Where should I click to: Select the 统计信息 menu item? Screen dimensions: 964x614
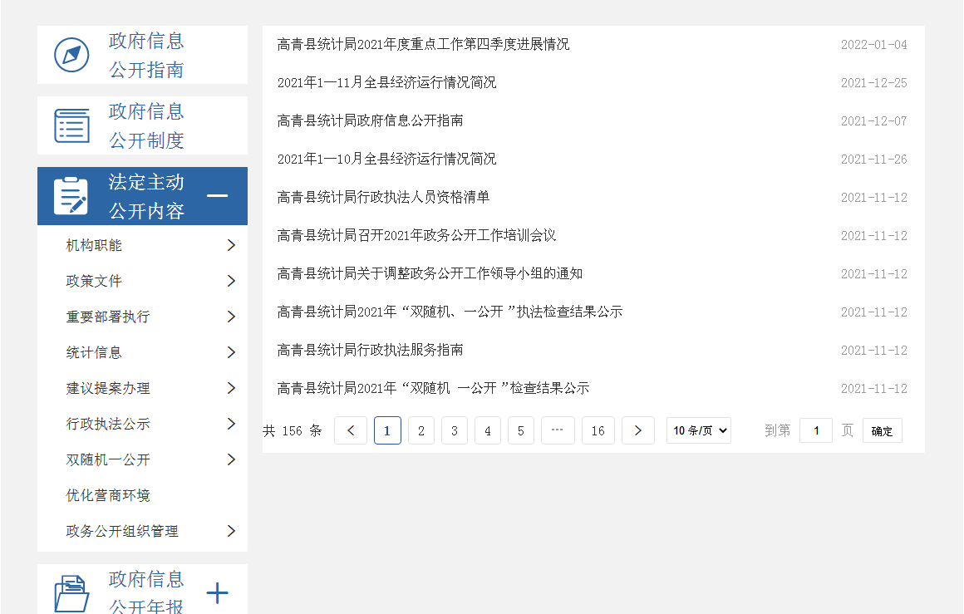(x=94, y=352)
